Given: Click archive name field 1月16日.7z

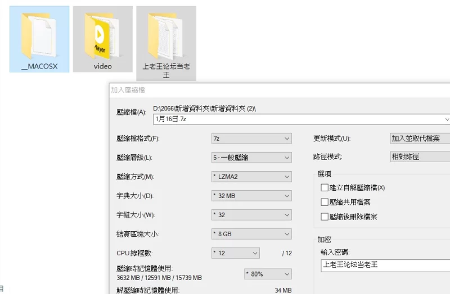Looking at the screenshot, I should click(298, 119).
